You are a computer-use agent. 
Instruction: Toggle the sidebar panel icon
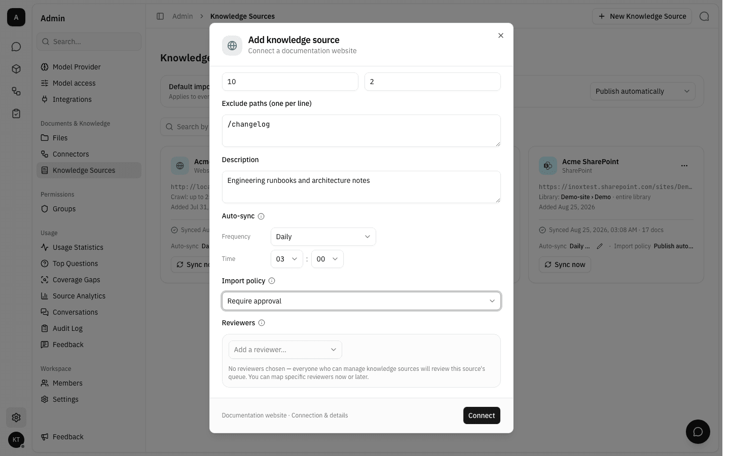pyautogui.click(x=160, y=16)
